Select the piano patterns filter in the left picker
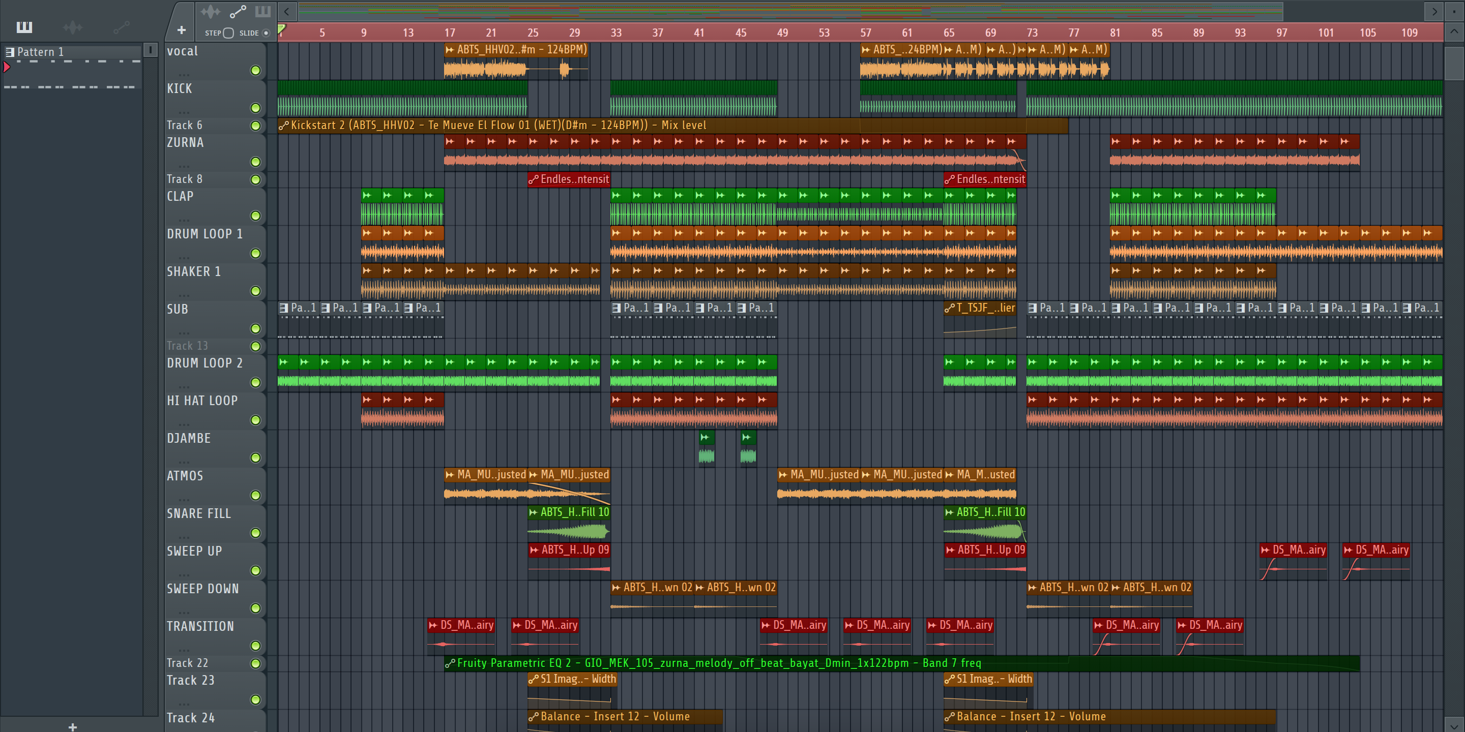 click(24, 27)
